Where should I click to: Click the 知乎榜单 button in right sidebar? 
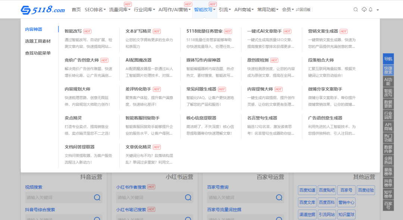388,194
